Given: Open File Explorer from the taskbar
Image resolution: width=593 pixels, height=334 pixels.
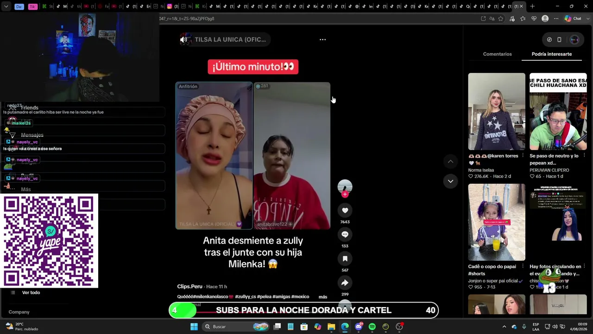Looking at the screenshot, I should (331, 327).
